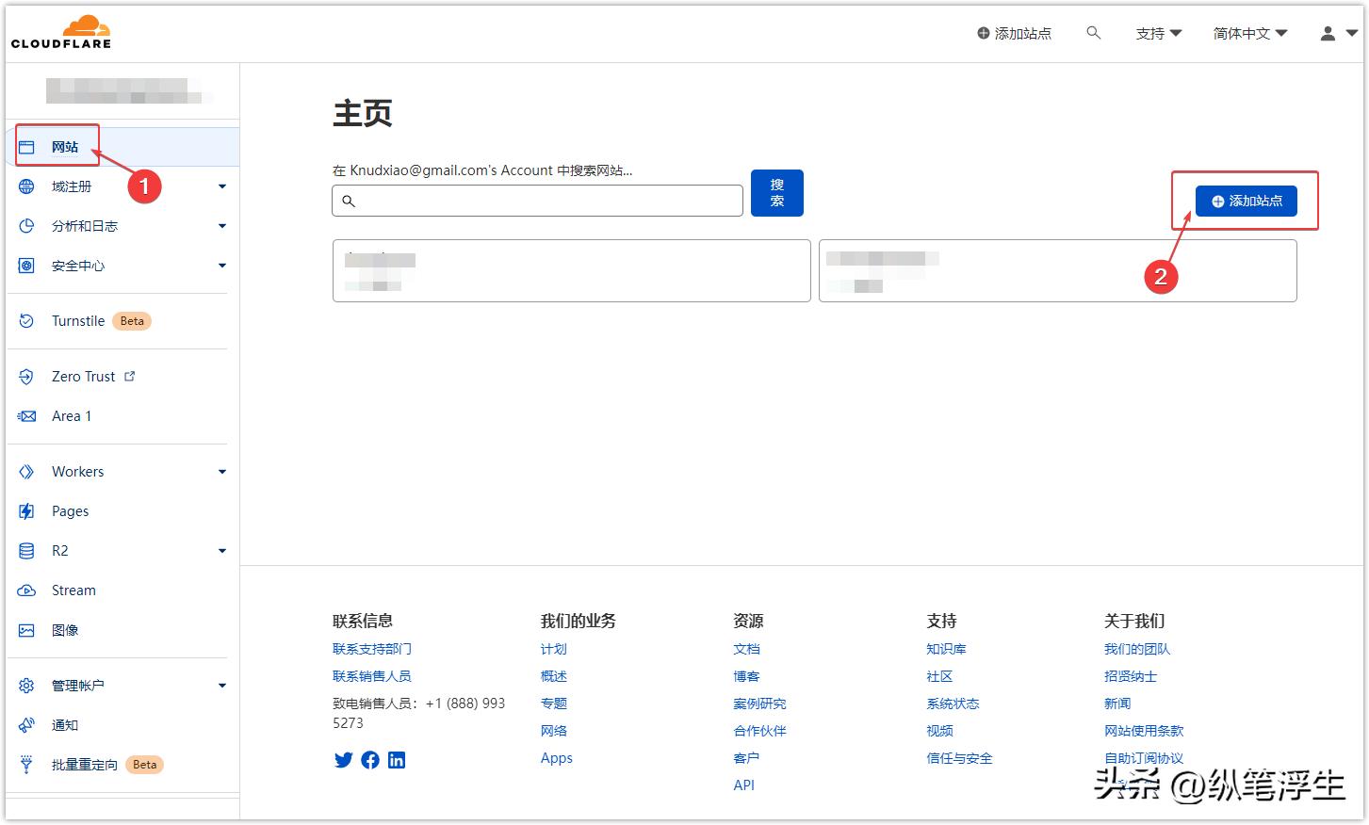The height and width of the screenshot is (825, 1369).
Task: Expand the 安全中心 section chevron
Action: pos(222,265)
